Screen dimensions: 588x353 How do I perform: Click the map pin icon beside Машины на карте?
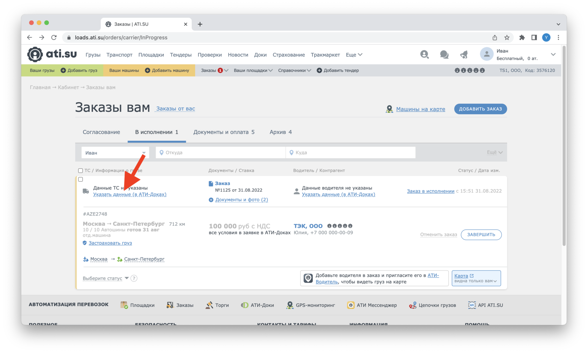[x=389, y=109]
